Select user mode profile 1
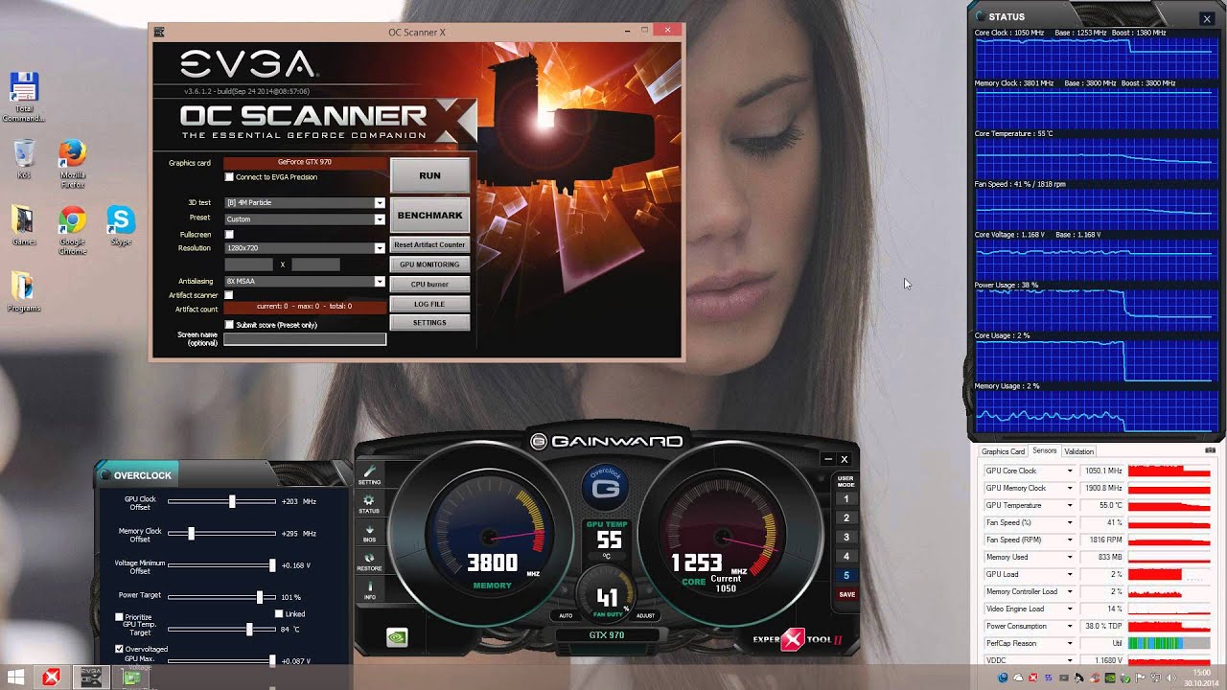Viewport: 1227px width, 690px height. click(845, 498)
